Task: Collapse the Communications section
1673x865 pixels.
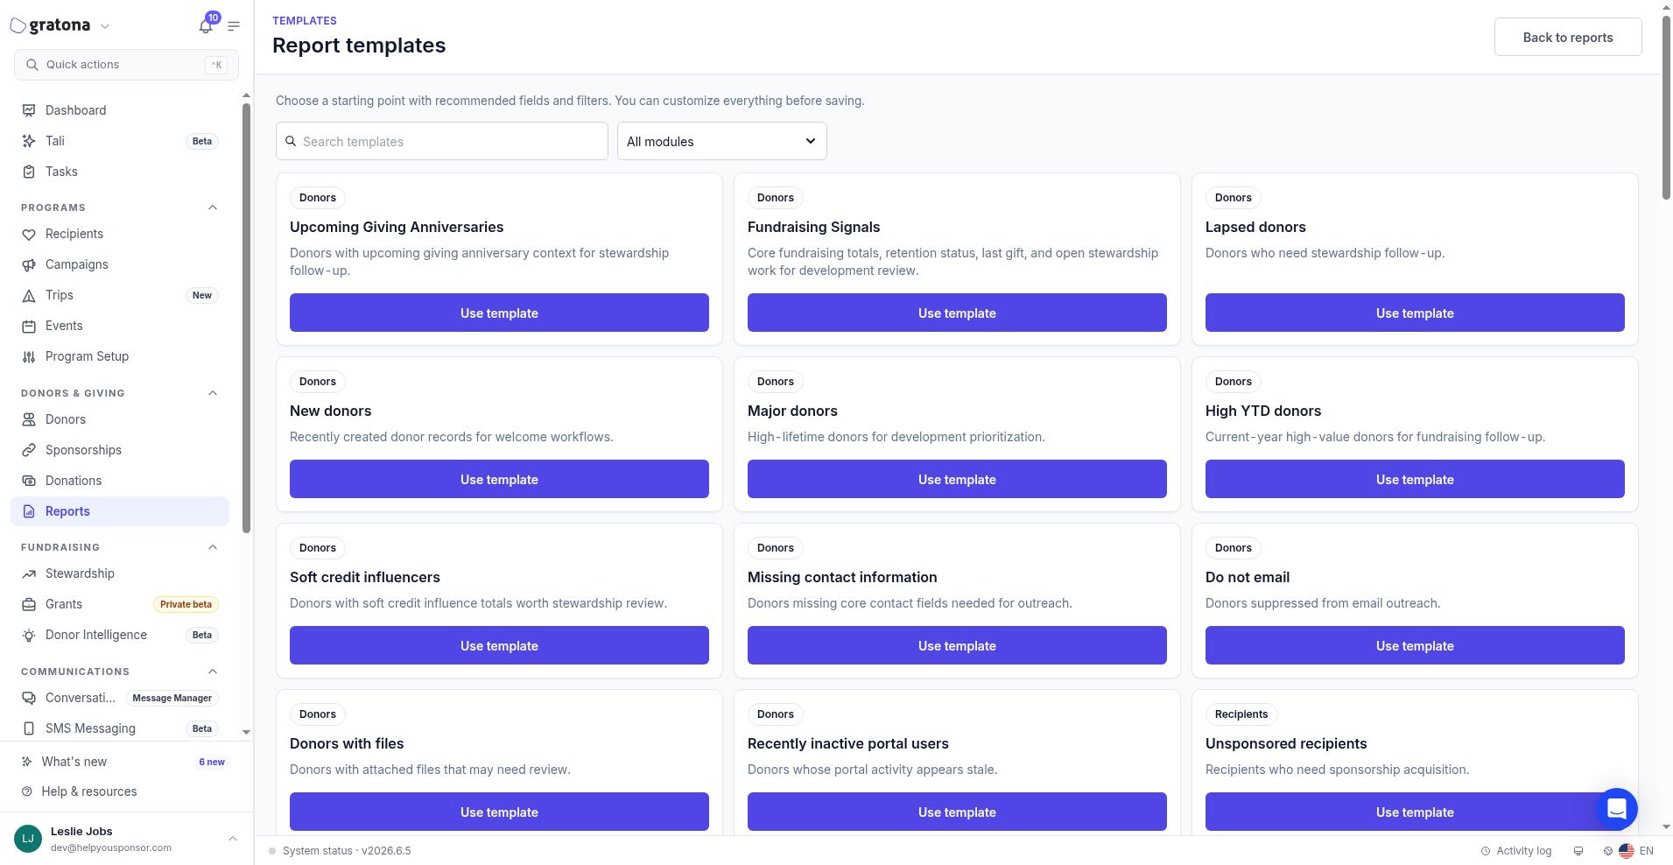Action: coord(213,672)
